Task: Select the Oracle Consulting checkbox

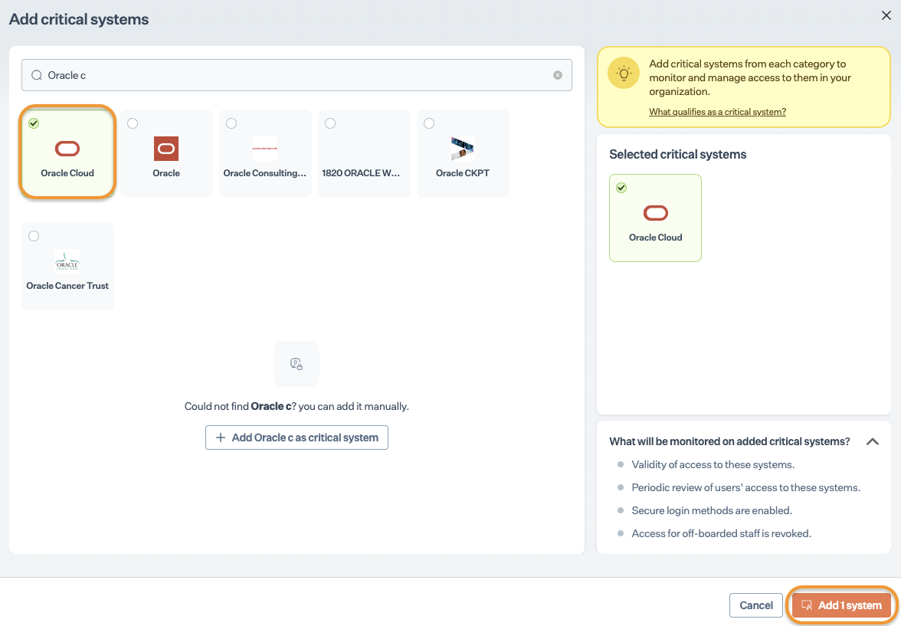Action: (231, 123)
